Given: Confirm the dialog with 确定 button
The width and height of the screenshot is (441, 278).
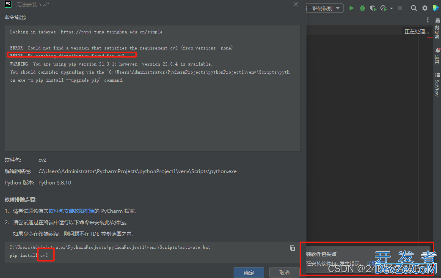Looking at the screenshot, I should pyautogui.click(x=248, y=272).
